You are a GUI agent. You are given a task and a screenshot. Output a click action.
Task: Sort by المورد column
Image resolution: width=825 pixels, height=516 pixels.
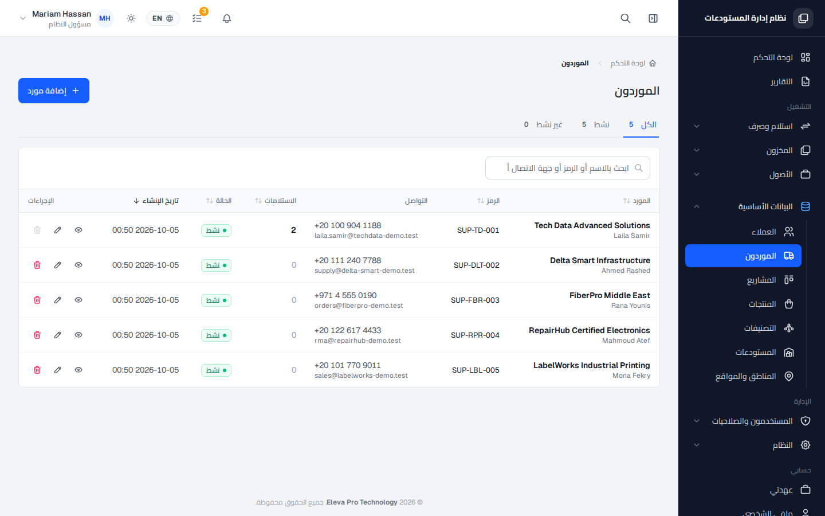click(637, 201)
